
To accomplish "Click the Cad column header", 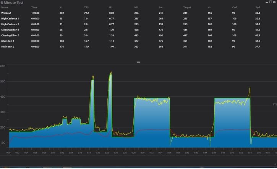I will click(234, 7).
